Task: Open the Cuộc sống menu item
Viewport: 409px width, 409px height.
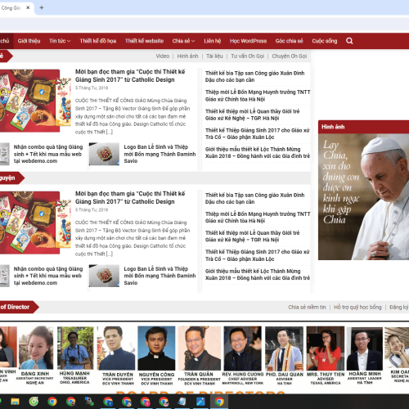Action: [x=325, y=41]
